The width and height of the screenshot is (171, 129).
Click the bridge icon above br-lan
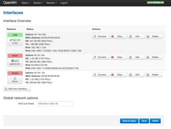pyautogui.click(x=11, y=40)
